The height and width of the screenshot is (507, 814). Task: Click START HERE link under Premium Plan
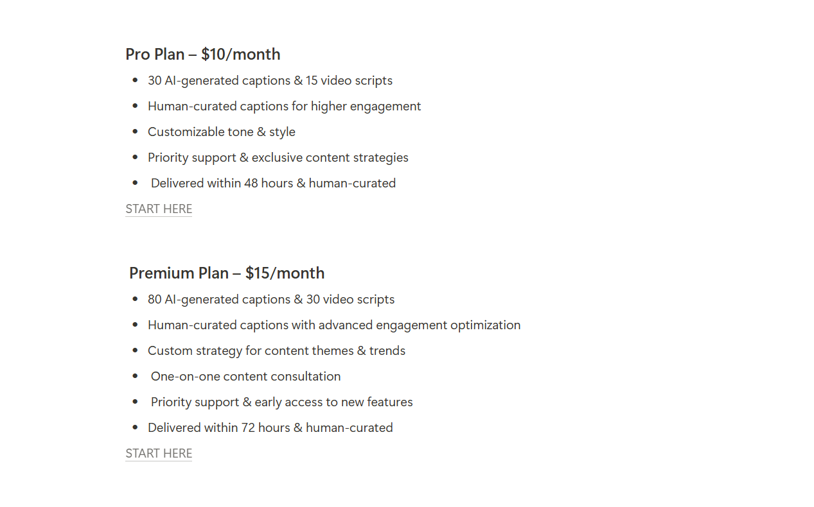coord(159,454)
